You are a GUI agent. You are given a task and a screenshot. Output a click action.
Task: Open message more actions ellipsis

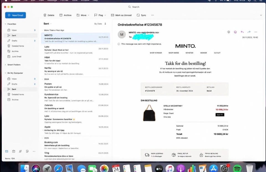pos(256,32)
